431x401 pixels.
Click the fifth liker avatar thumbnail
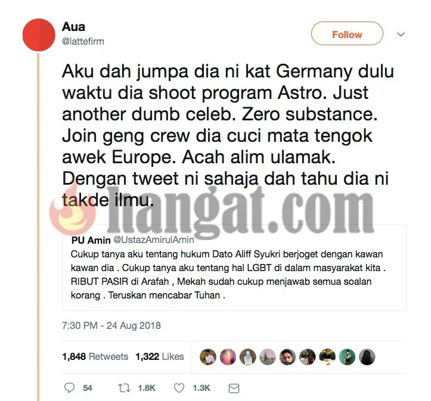[x=287, y=357]
